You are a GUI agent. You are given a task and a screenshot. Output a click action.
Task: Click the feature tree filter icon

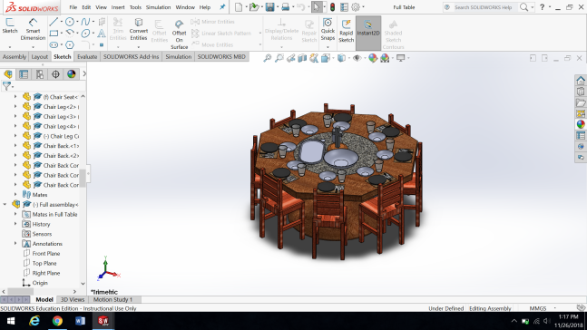click(x=6, y=86)
